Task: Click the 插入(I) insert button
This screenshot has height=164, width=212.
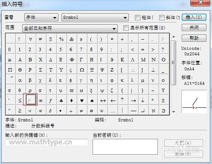Action: 194,17
